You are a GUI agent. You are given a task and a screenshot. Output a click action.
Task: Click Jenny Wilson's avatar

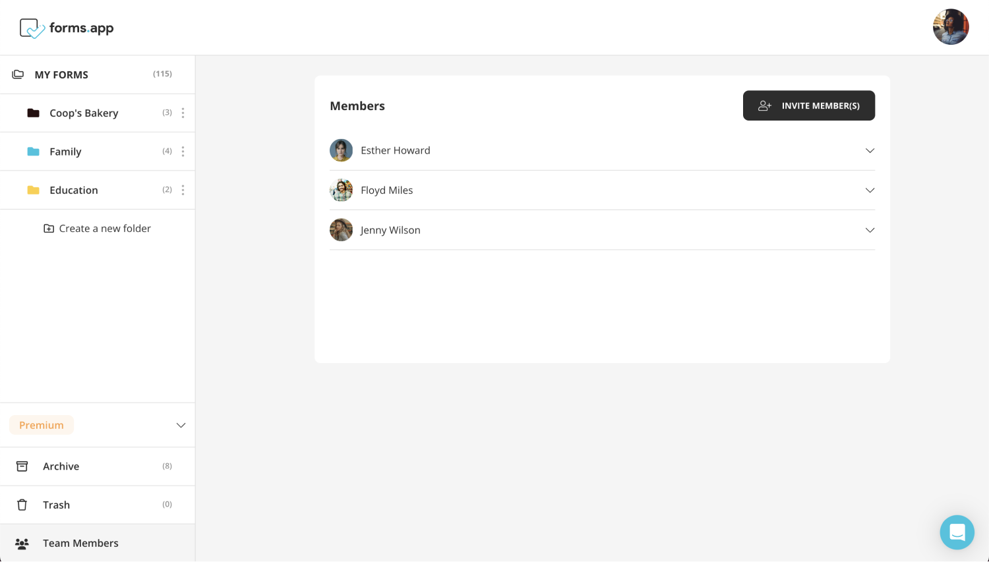tap(341, 230)
